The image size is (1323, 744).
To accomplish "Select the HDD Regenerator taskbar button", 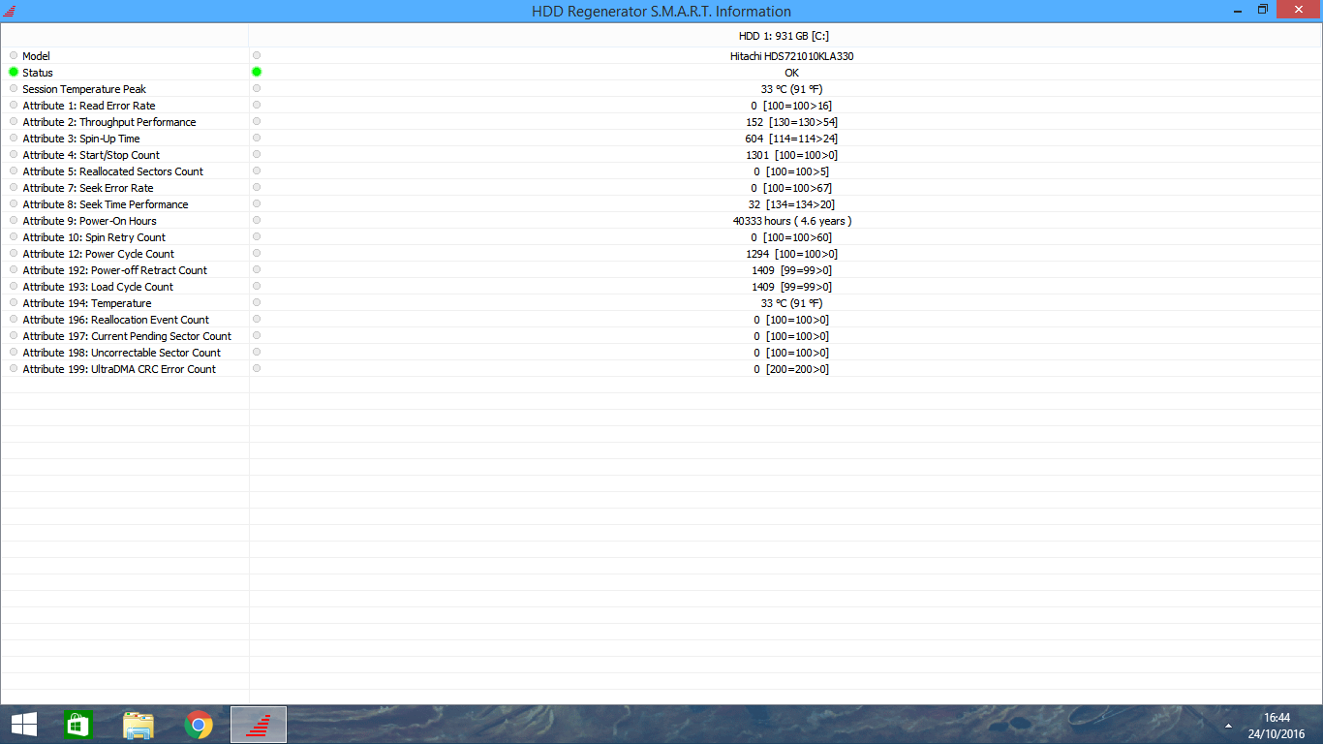I will tap(259, 725).
